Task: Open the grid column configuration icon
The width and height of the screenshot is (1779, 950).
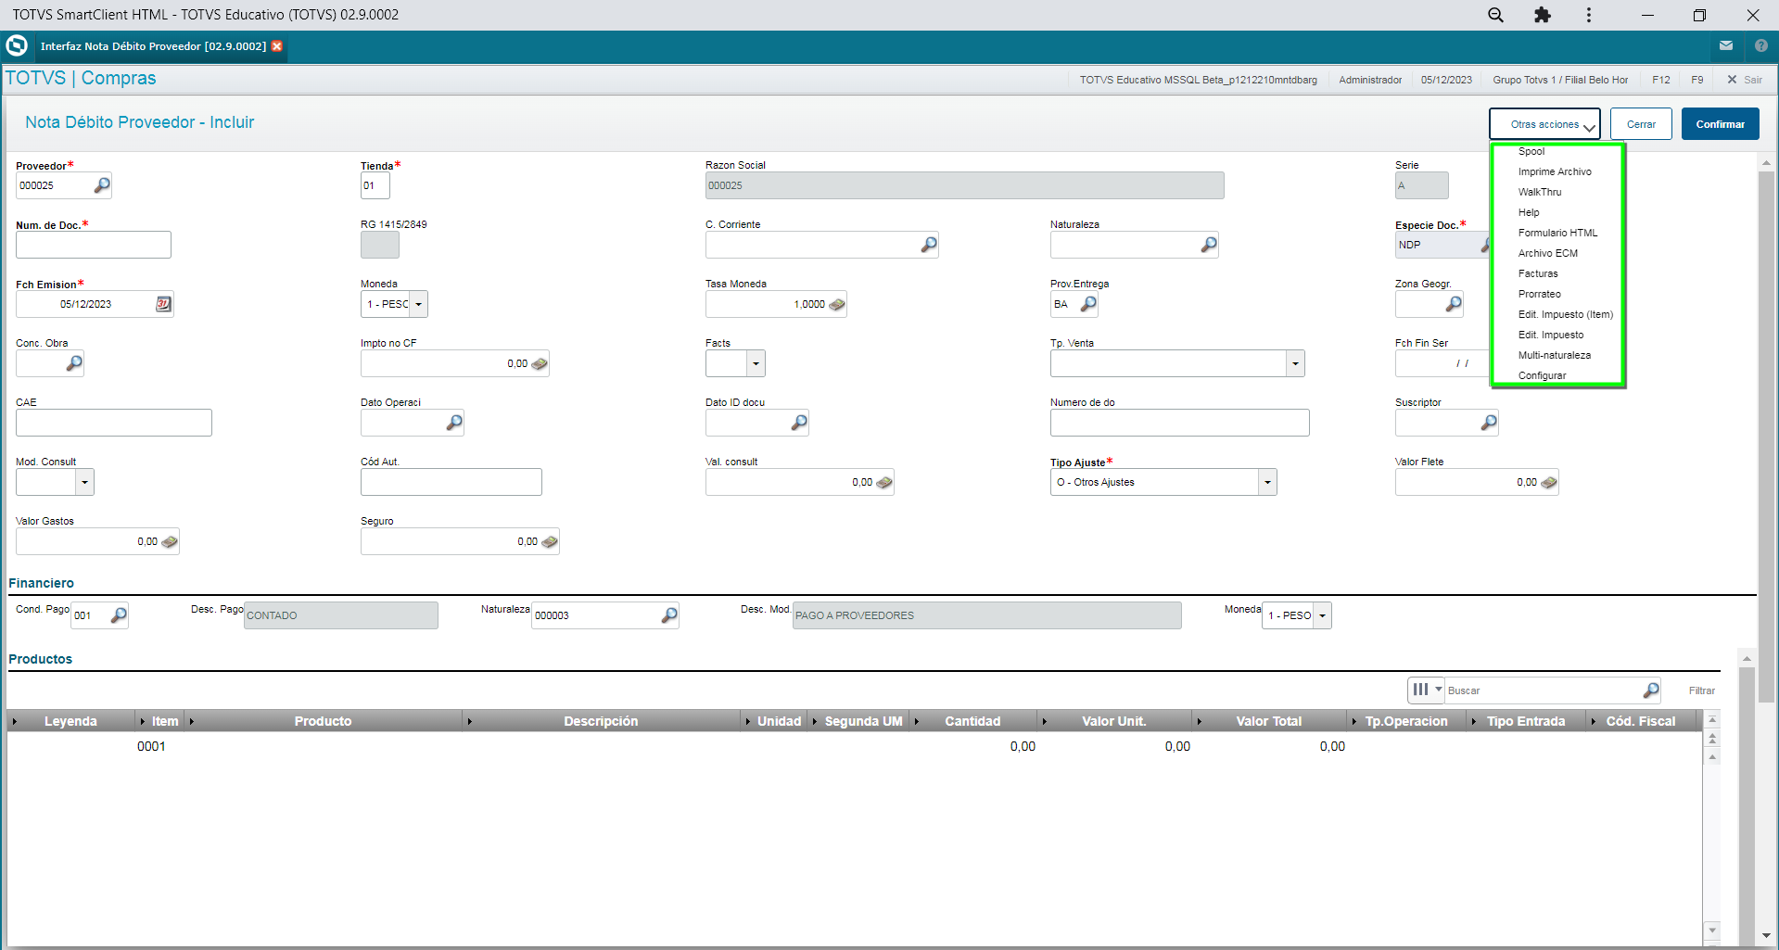Action: click(x=1427, y=690)
